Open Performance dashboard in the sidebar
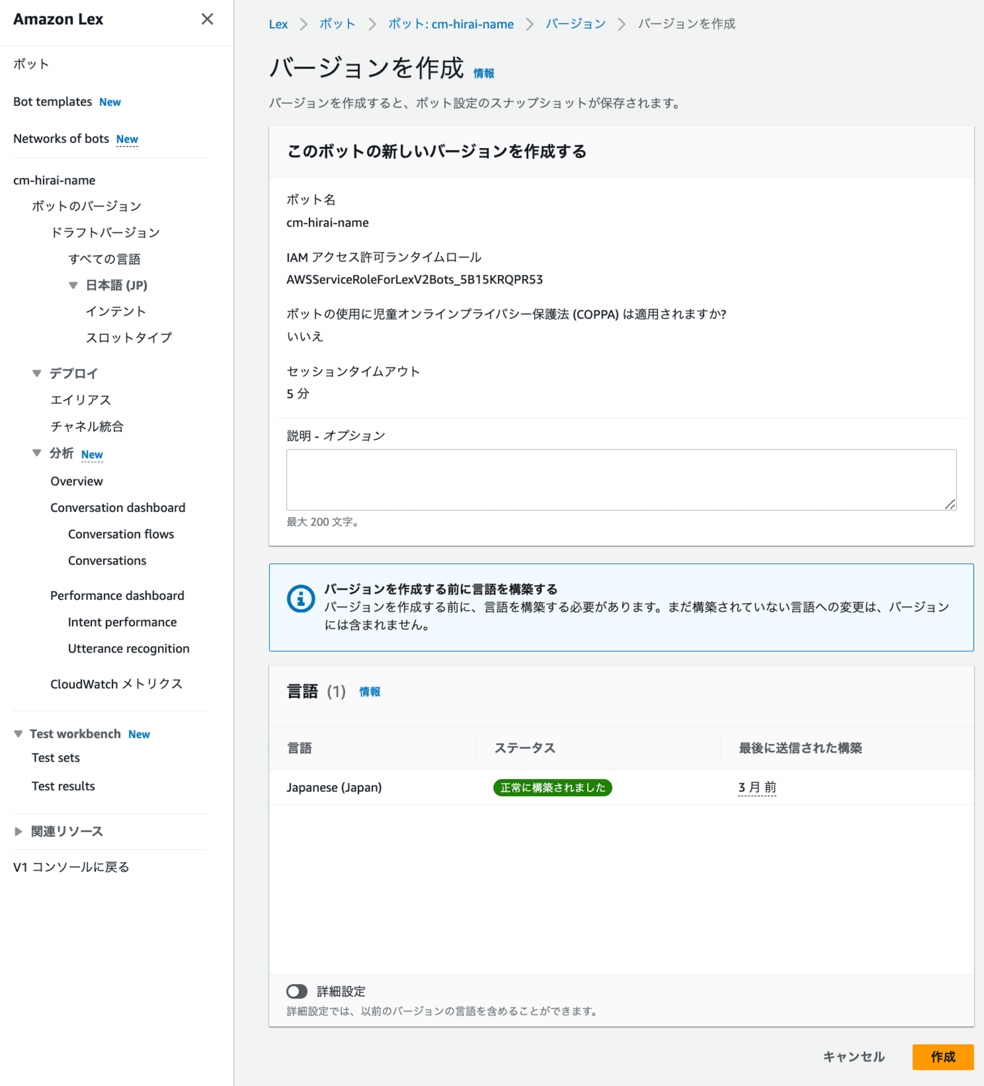 pos(117,595)
